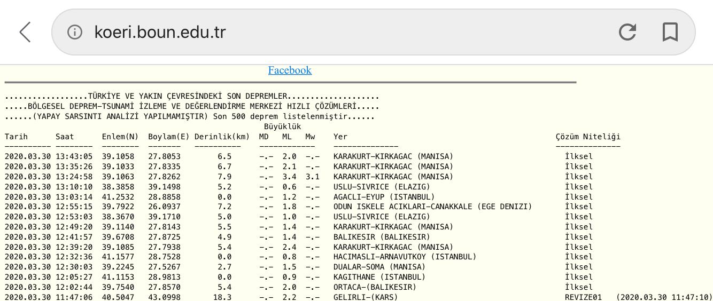Reload the page
Viewport: 713px width, 301px height.
point(627,32)
